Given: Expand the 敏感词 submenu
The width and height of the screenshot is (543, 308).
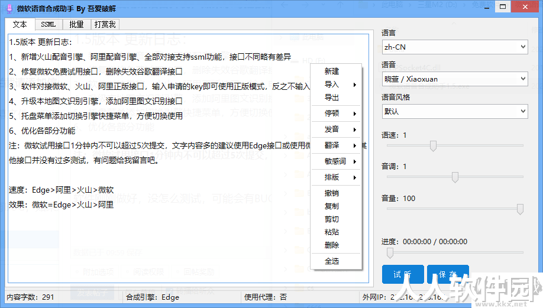Looking at the screenshot, I should [336, 161].
